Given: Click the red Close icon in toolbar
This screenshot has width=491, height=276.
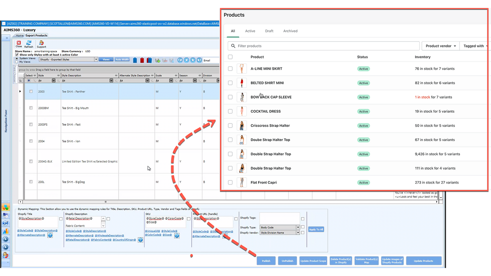Looking at the screenshot, I should [18, 43].
